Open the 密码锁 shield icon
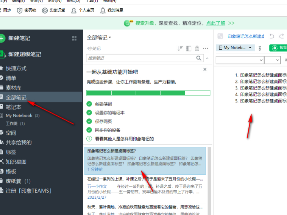 (x=19, y=11)
